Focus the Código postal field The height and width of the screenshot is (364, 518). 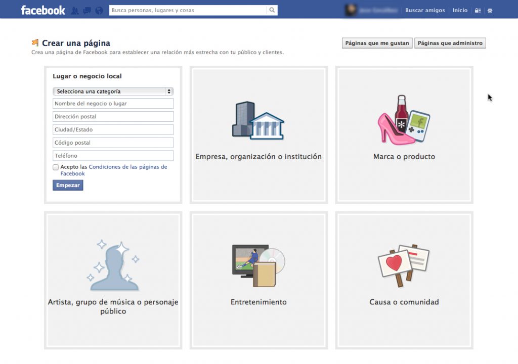[x=113, y=143]
